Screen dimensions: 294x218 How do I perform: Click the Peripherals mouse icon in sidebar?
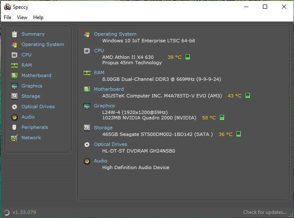[x=14, y=127]
